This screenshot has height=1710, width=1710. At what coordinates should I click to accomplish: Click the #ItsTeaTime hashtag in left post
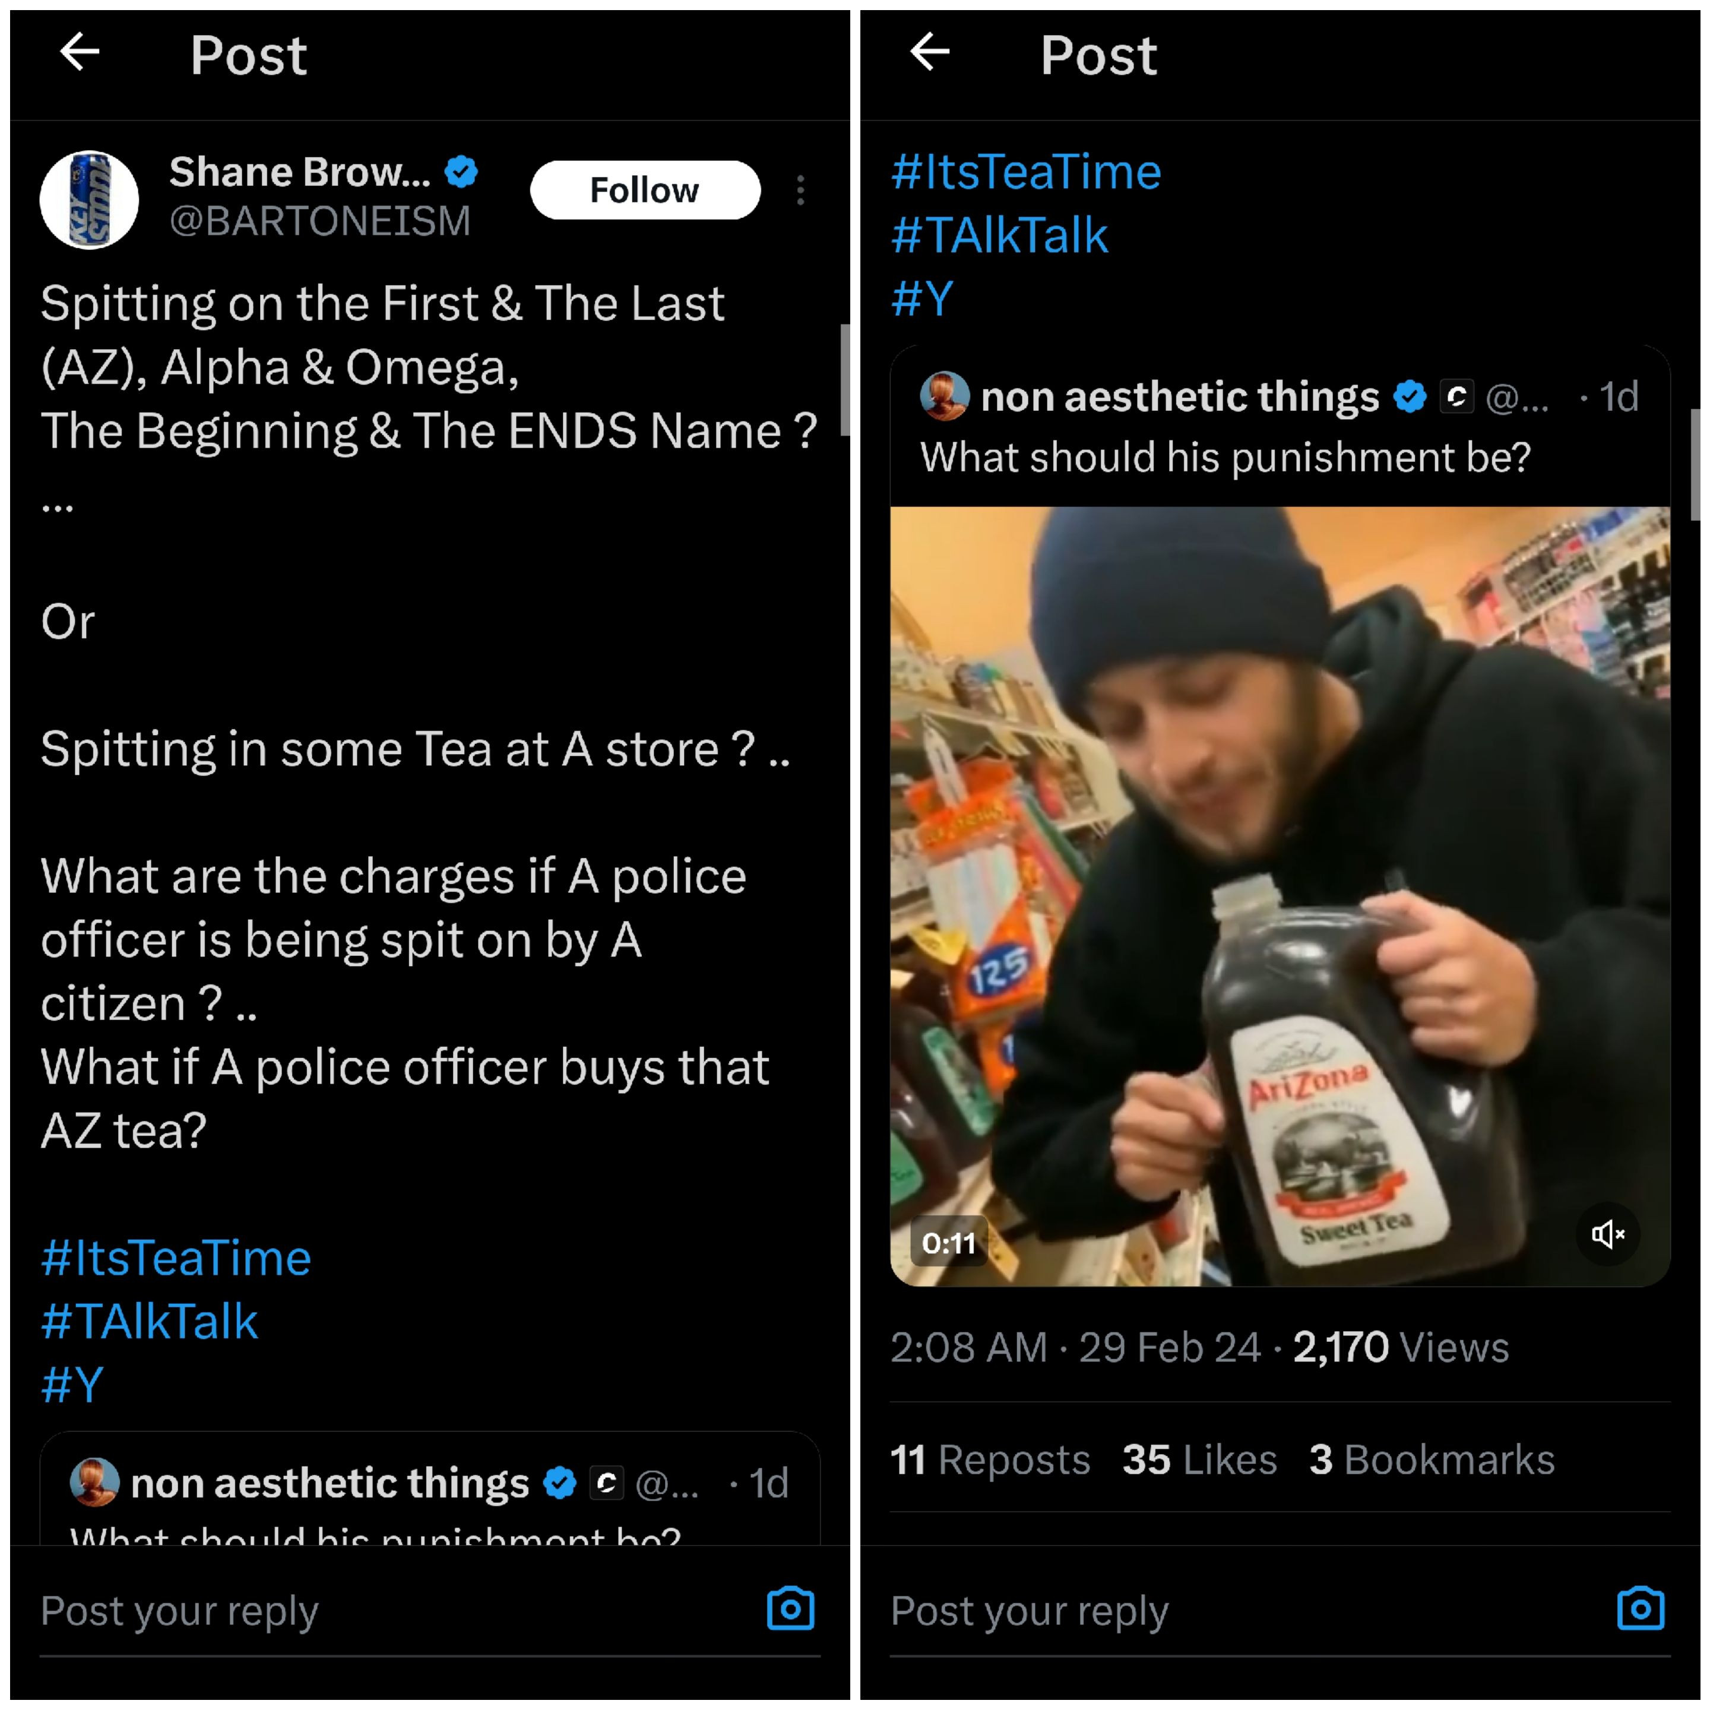click(x=176, y=1258)
